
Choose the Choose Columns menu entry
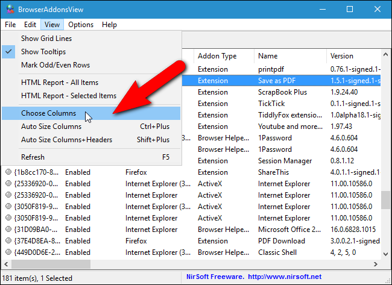(91, 113)
